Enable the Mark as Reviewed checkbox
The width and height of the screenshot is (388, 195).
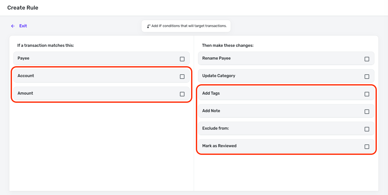click(x=367, y=147)
